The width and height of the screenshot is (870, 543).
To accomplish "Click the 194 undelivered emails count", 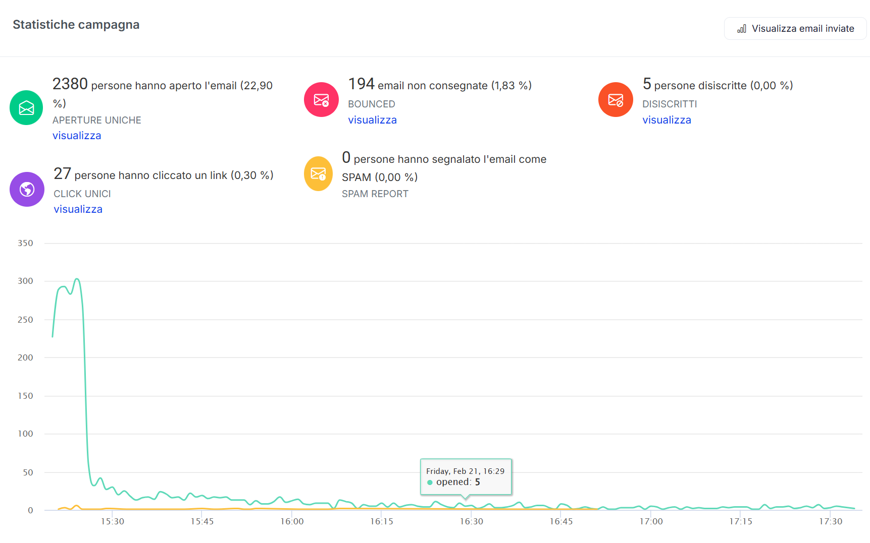I will (x=361, y=84).
